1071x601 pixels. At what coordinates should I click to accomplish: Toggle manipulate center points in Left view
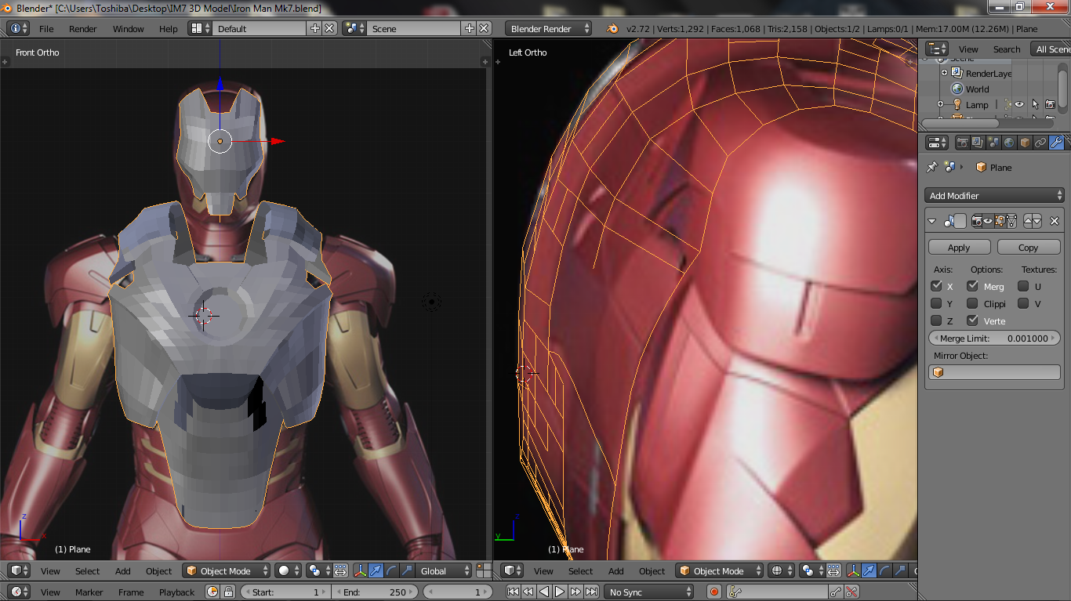(x=834, y=570)
